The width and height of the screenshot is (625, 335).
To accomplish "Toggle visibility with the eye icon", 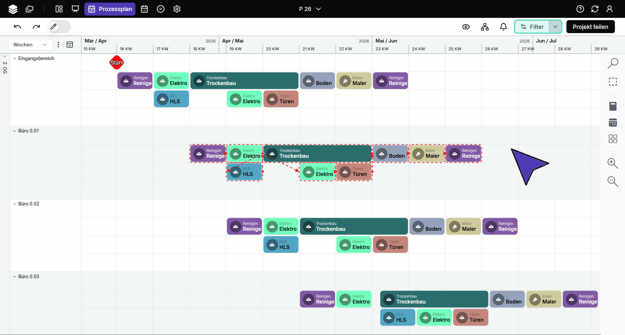I will click(466, 27).
